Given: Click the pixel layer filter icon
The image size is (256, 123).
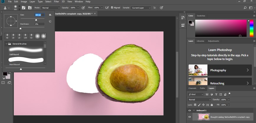Looking at the screenshot, I should (207, 95).
